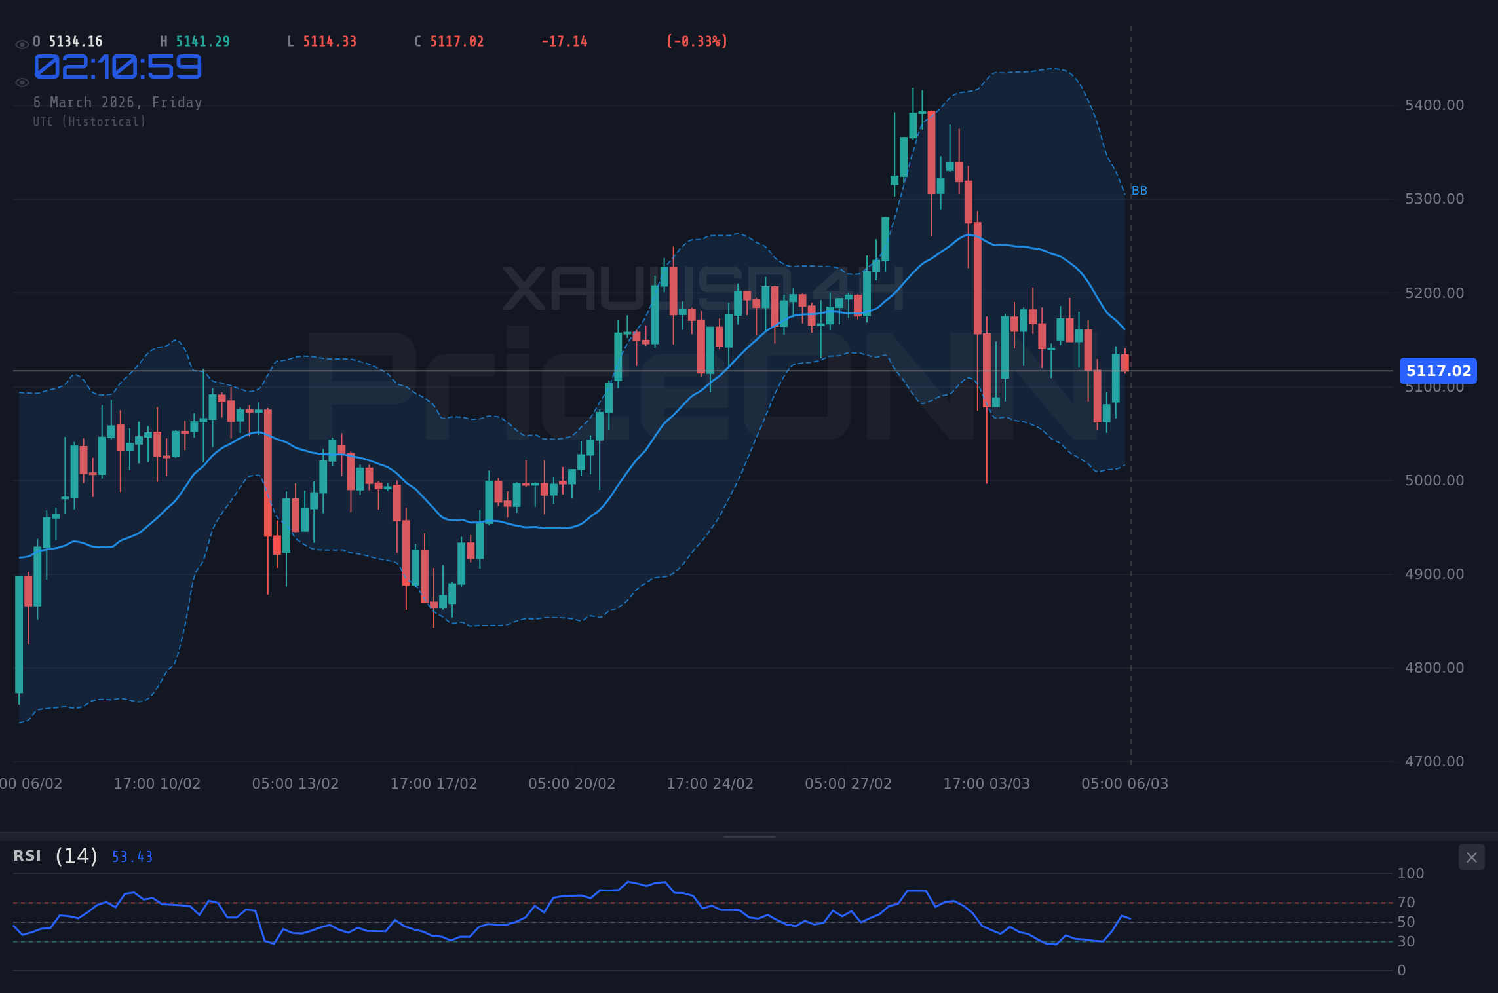Screen dimensions: 1498x993
Task: Click the 05:00 20/02 time axis label
Action: tap(572, 784)
